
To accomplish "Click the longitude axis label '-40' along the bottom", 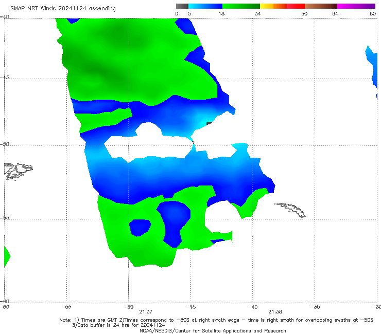I will point(253,307).
